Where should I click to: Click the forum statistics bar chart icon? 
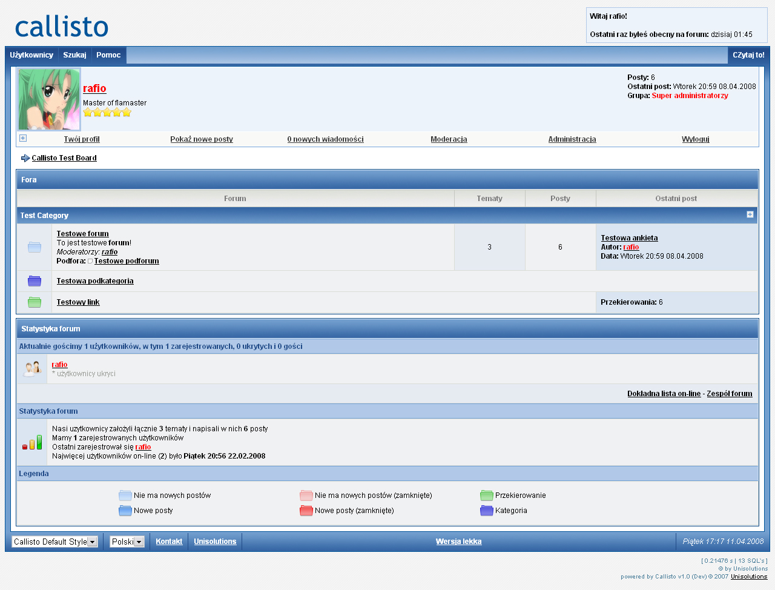[32, 442]
